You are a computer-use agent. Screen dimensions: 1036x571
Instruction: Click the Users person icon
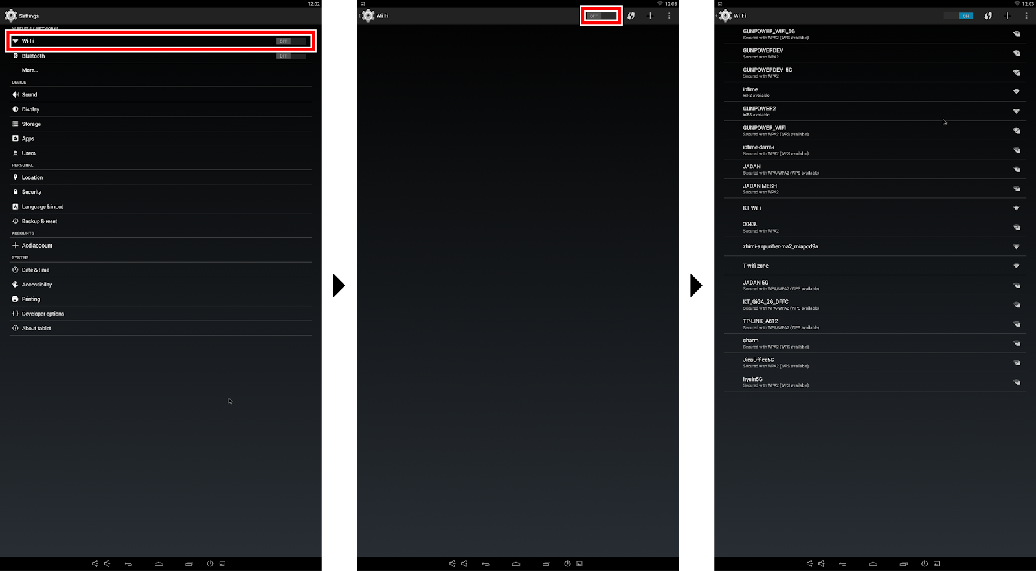click(16, 153)
